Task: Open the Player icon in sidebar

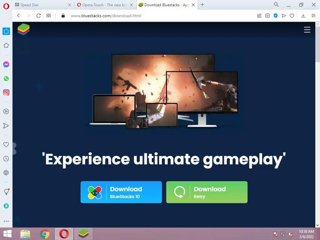Action: pyautogui.click(x=6, y=112)
